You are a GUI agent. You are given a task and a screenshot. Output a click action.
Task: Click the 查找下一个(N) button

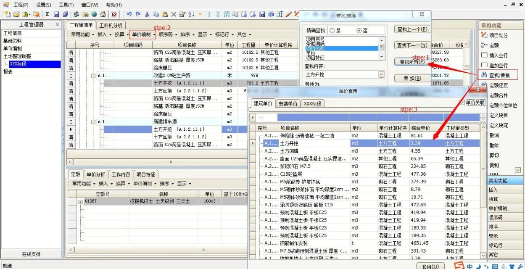(x=412, y=45)
